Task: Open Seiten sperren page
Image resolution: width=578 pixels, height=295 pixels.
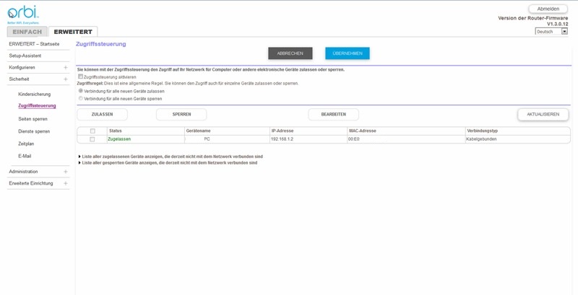Action: click(33, 119)
